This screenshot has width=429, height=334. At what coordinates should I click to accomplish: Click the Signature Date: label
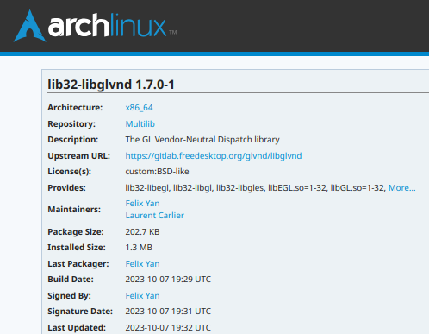pos(80,312)
